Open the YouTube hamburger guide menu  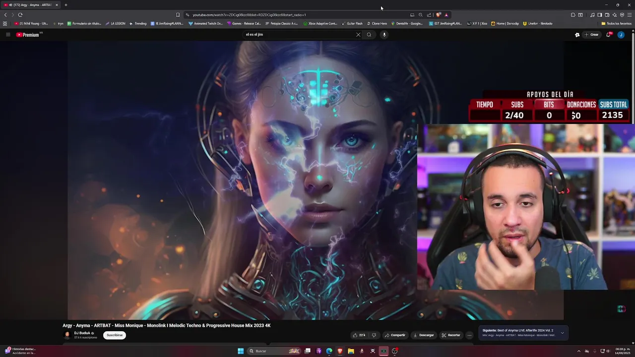(8, 35)
